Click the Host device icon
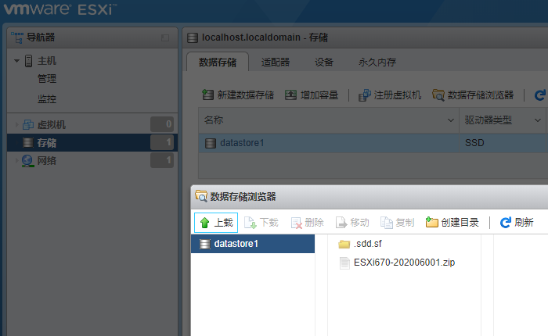 click(x=29, y=61)
